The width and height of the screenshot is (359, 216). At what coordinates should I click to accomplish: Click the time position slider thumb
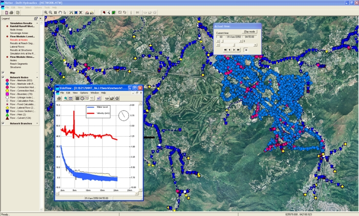click(234, 45)
